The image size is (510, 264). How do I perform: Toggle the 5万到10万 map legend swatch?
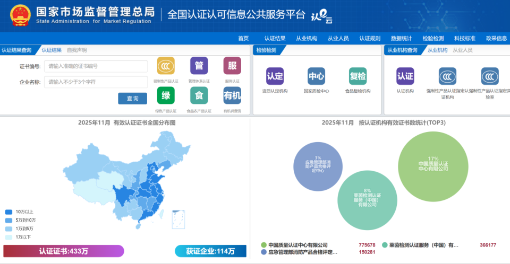tap(9, 220)
